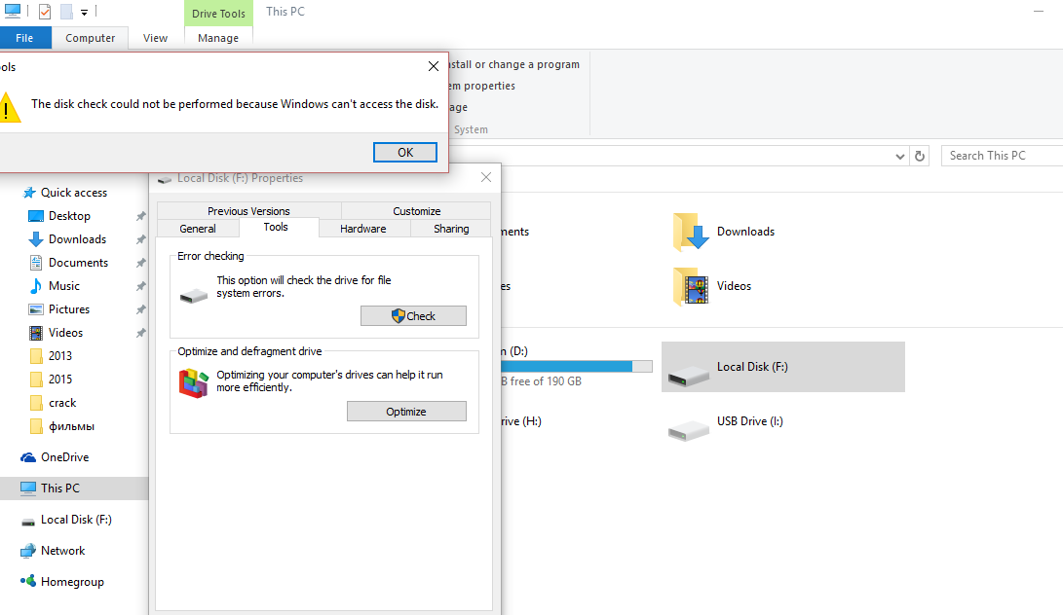The height and width of the screenshot is (615, 1063).
Task: Click the Network icon in sidebar
Action: (28, 551)
